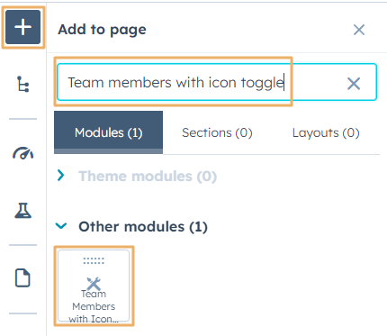Clear the search text with X
Screen dimensions: 387x336
tap(354, 84)
